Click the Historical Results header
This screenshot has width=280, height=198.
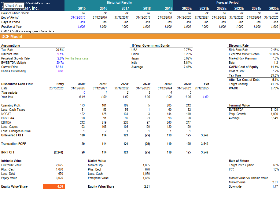tap(119, 2)
